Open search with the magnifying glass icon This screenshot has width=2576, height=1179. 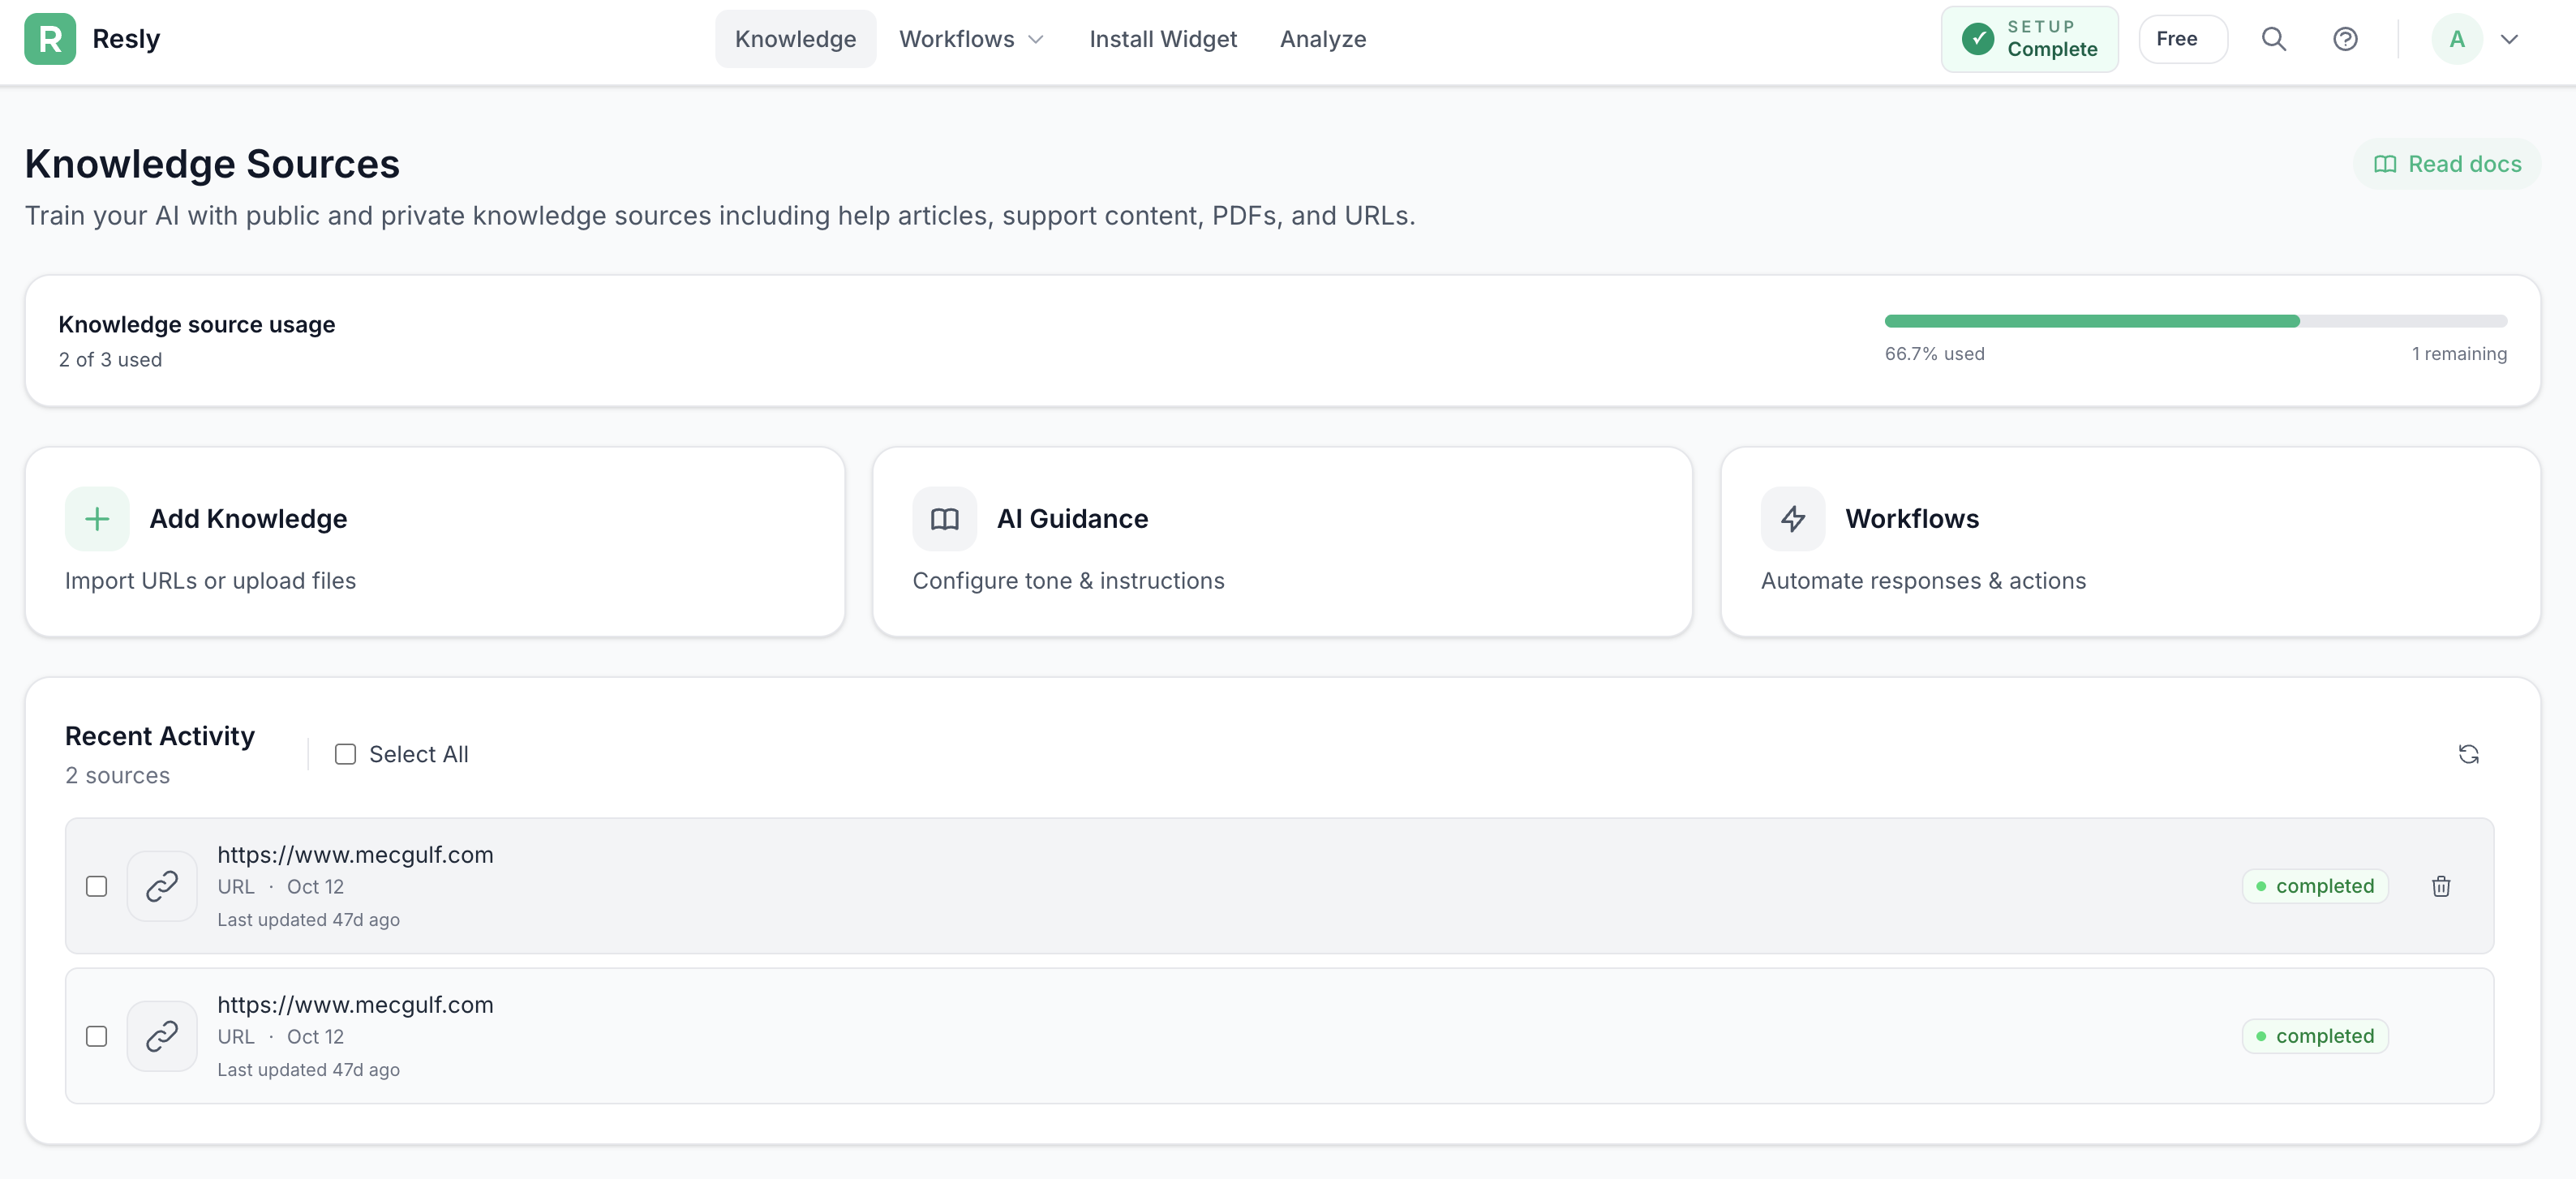tap(2274, 39)
